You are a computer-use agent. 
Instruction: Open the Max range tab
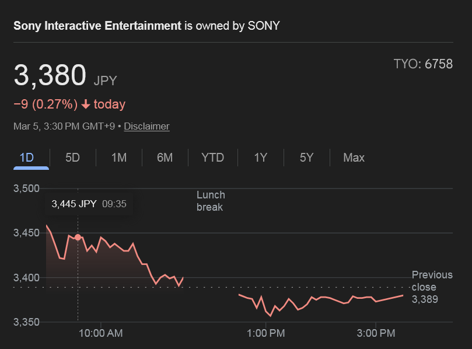point(354,158)
